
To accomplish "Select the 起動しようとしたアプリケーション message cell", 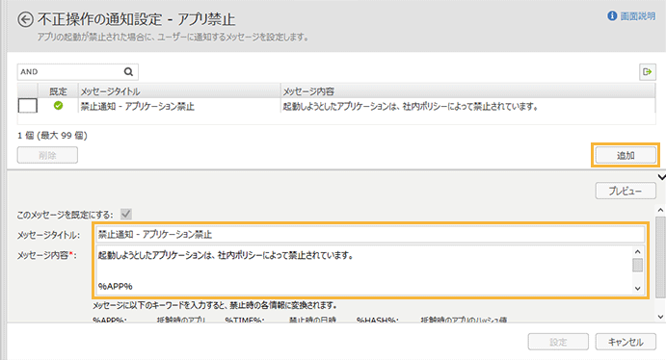I will click(467, 106).
